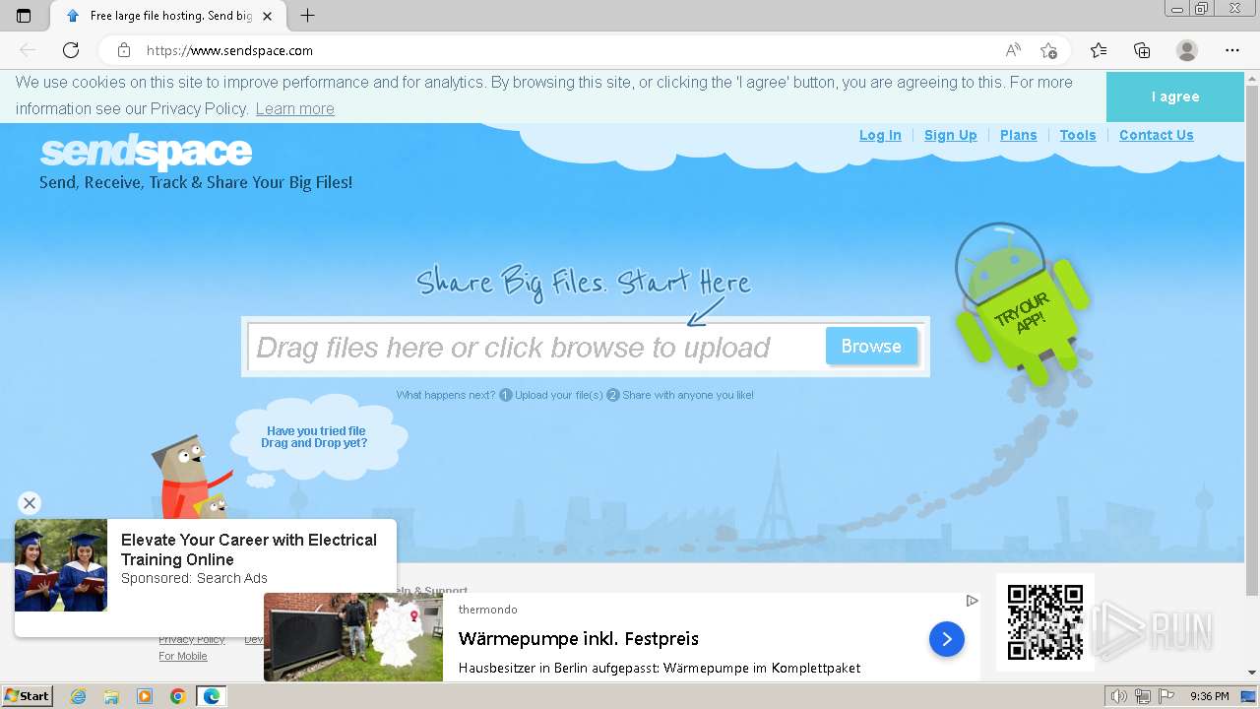The height and width of the screenshot is (709, 1260).
Task: Click the Try Our App android robot
Action: click(1022, 303)
